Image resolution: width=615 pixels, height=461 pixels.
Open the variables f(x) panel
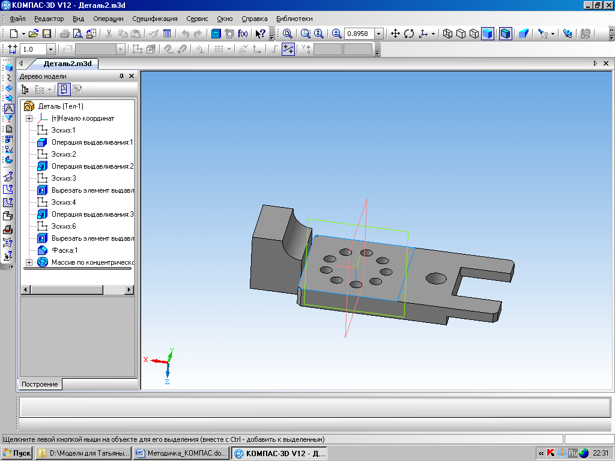coord(243,34)
